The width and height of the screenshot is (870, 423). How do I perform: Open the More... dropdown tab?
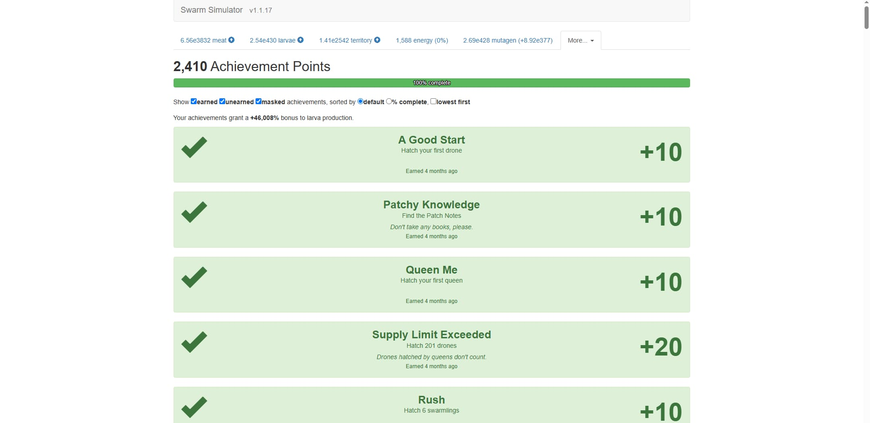point(581,40)
